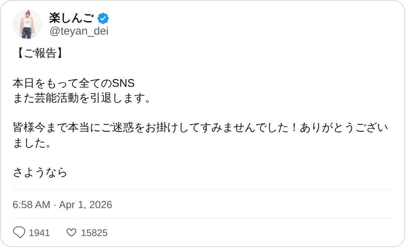Click the さようなら closing text

40,172
